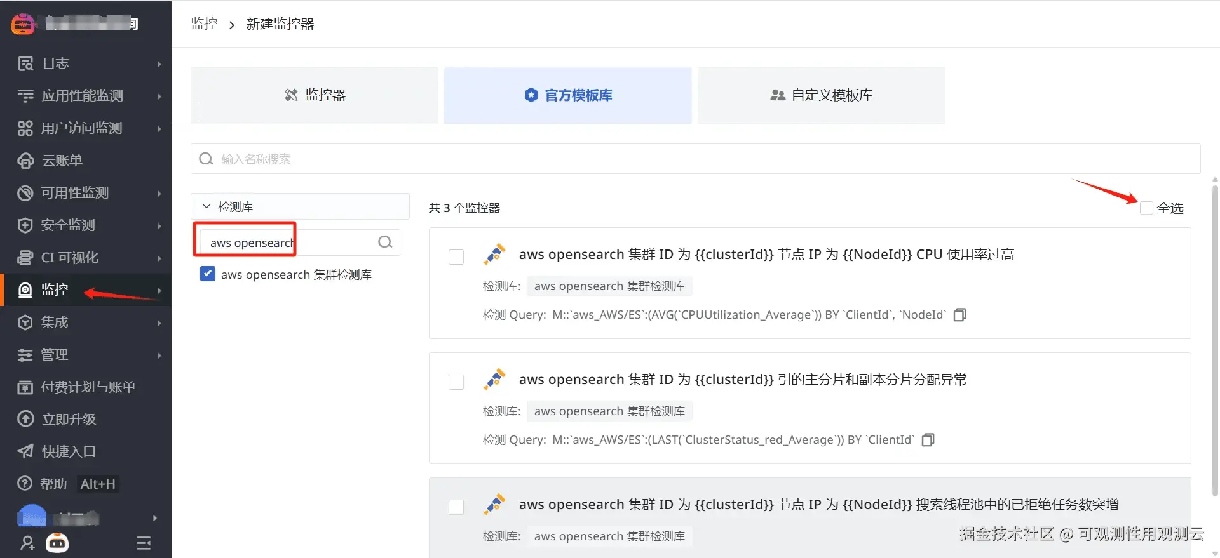Open monitor titled CPU 使用率过高
The height and width of the screenshot is (558, 1220).
(x=766, y=255)
